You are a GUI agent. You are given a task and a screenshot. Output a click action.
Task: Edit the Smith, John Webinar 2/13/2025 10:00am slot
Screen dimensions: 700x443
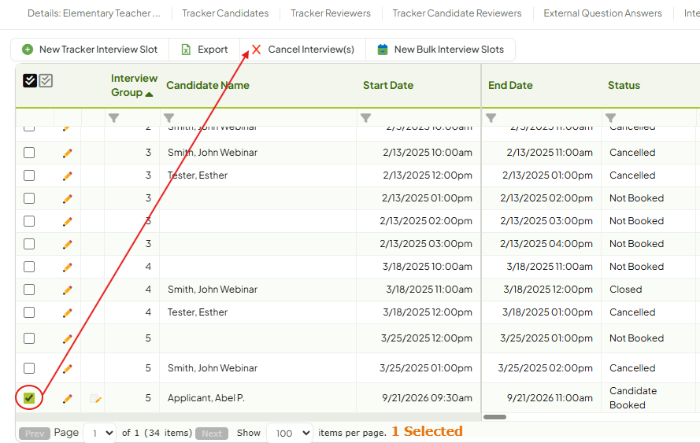click(68, 153)
